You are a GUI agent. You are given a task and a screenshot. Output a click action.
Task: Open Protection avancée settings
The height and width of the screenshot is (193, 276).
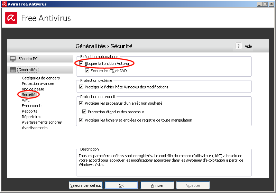[x=38, y=84]
